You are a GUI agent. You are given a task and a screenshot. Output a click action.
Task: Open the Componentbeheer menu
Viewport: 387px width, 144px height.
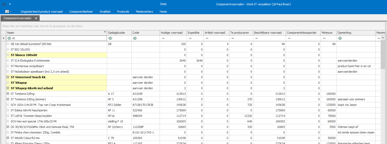click(81, 12)
